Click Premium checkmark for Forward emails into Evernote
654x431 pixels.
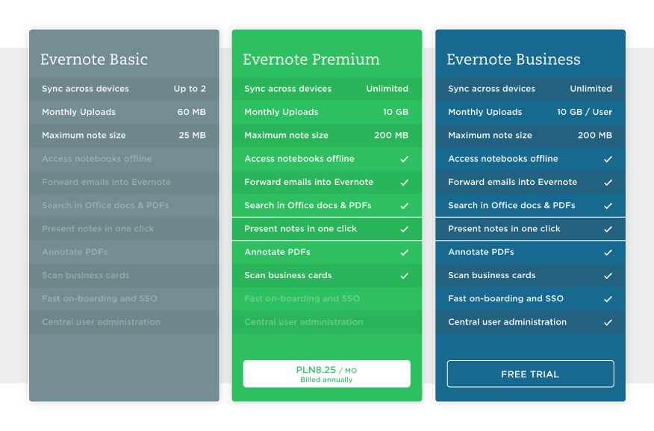click(404, 183)
